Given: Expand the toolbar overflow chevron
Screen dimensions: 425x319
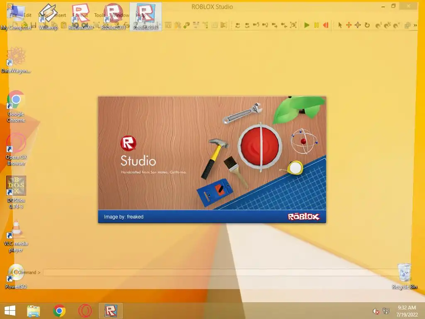Looking at the screenshot, I should tap(415, 25).
